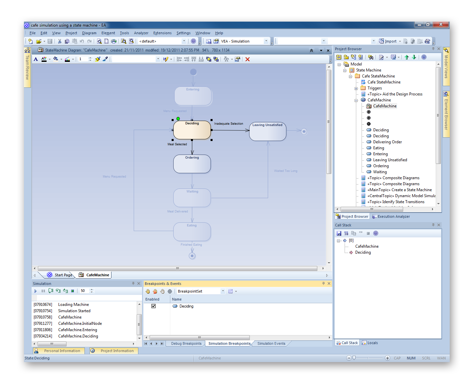Screen dimensions: 474x389
Task: Click the green move up arrow in Project Browser
Action: pos(406,57)
